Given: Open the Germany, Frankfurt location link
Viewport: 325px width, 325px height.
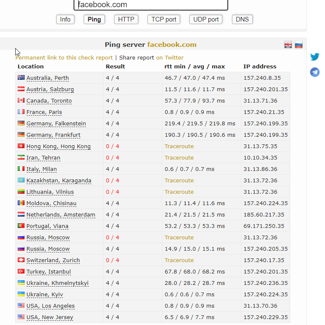Looking at the screenshot, I should pyautogui.click(x=53, y=135).
